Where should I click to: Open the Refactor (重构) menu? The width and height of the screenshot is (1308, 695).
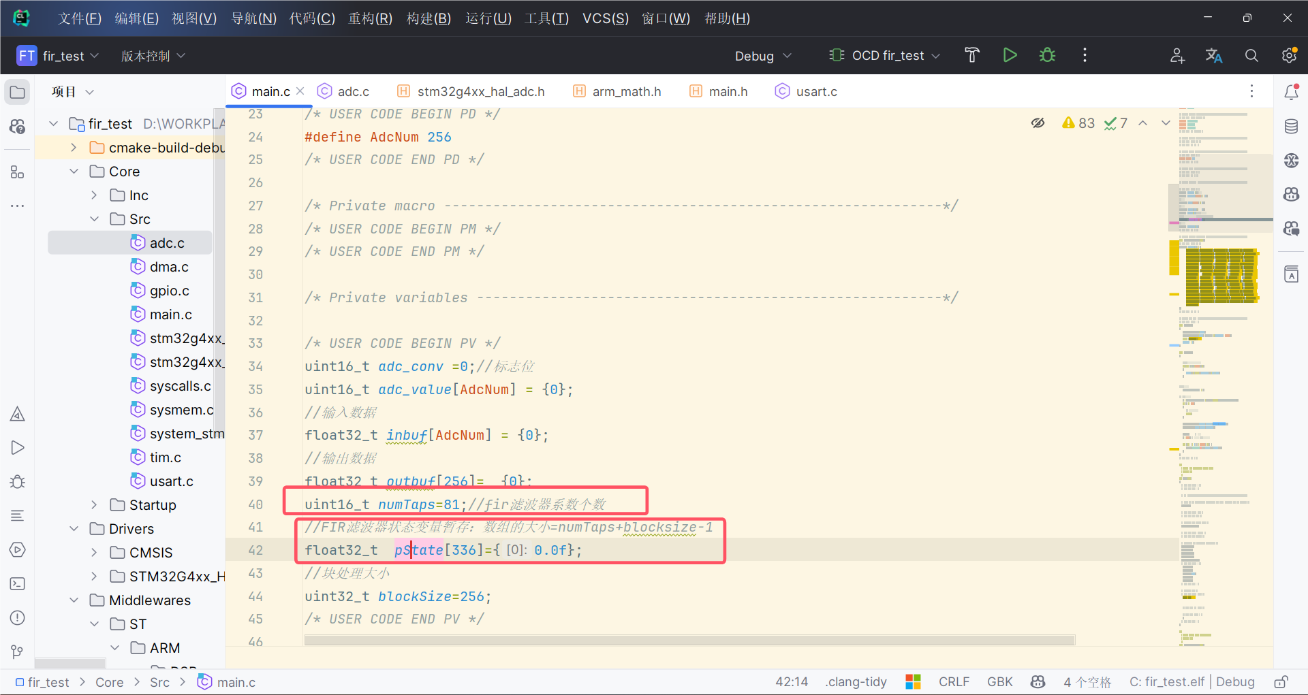[370, 18]
